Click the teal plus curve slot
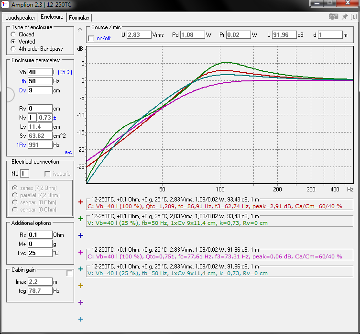The width and height of the screenshot is (360, 334). 81,269
